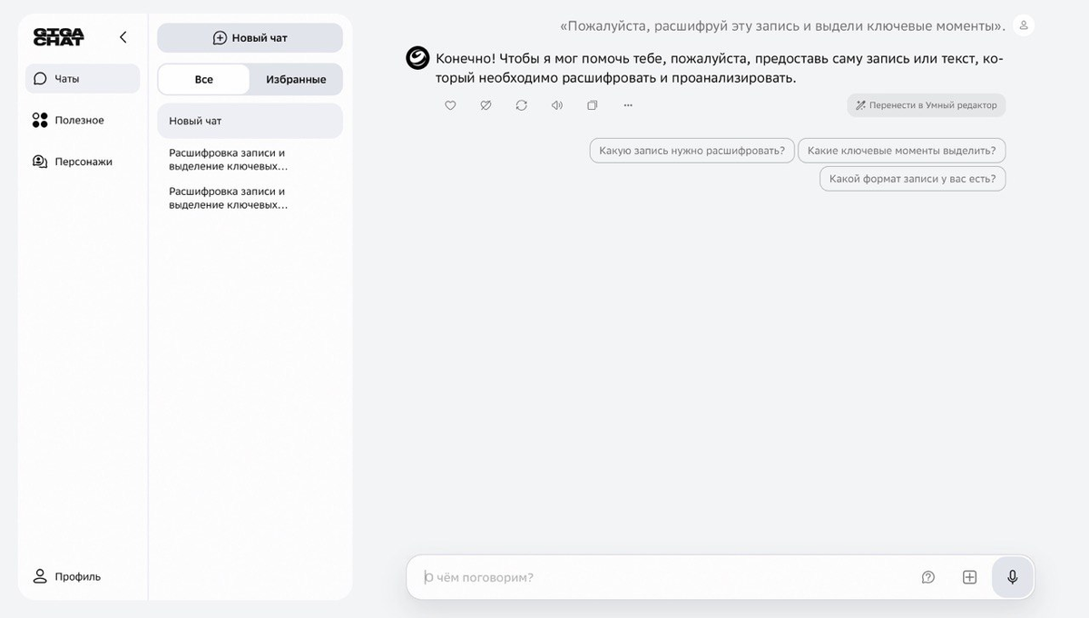Like the reply with the heart icon
Image resolution: width=1089 pixels, height=618 pixels.
(450, 105)
